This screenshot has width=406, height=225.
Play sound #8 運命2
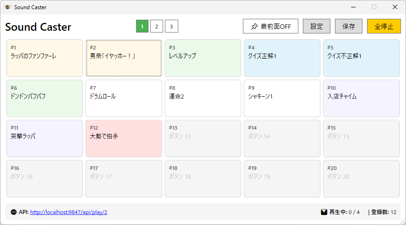pyautogui.click(x=203, y=99)
